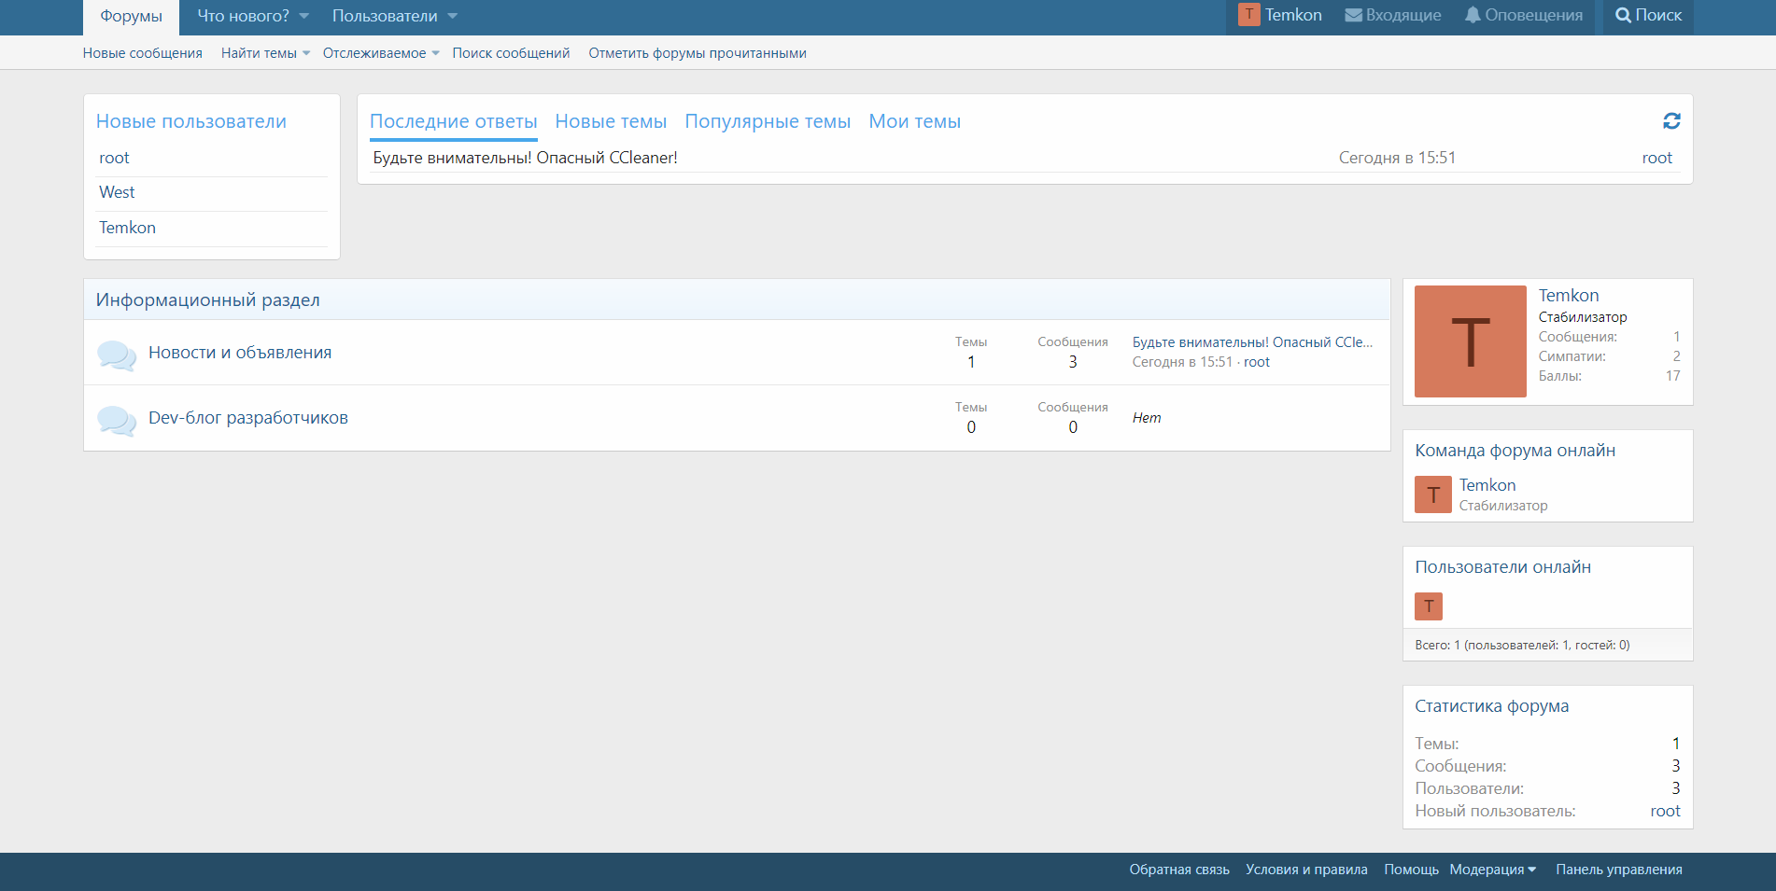
Task: Expand the Пользователи menu dropdown arrow
Action: [x=453, y=17]
